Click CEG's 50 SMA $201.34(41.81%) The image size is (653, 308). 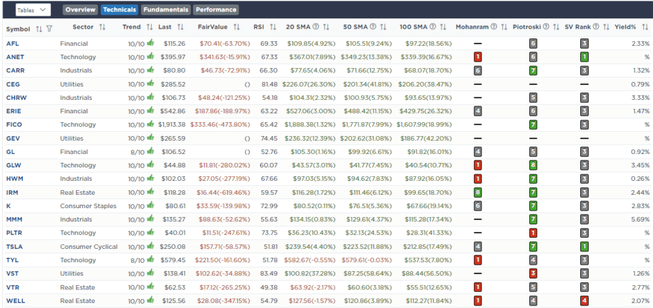tap(367, 84)
